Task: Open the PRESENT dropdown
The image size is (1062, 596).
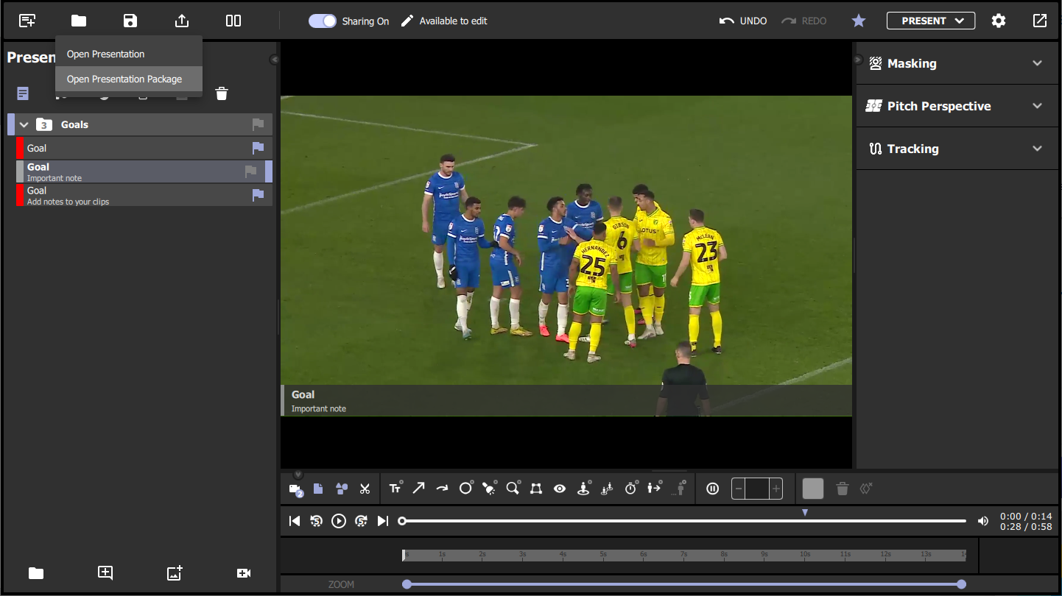Action: coord(930,20)
